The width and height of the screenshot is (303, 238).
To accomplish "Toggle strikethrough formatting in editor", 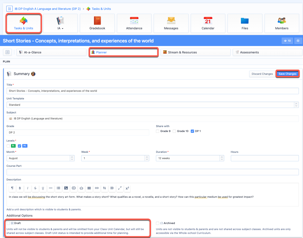I will click(x=35, y=188).
